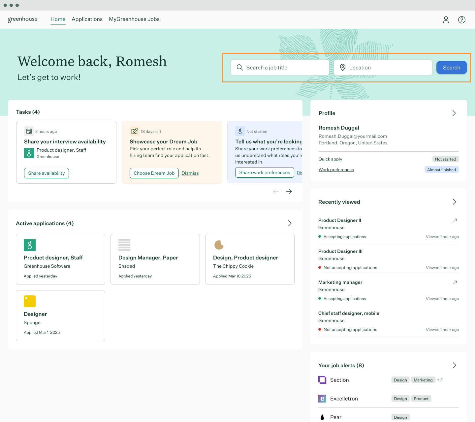Click the Section company logo
Image resolution: width=475 pixels, height=422 pixels.
point(322,380)
